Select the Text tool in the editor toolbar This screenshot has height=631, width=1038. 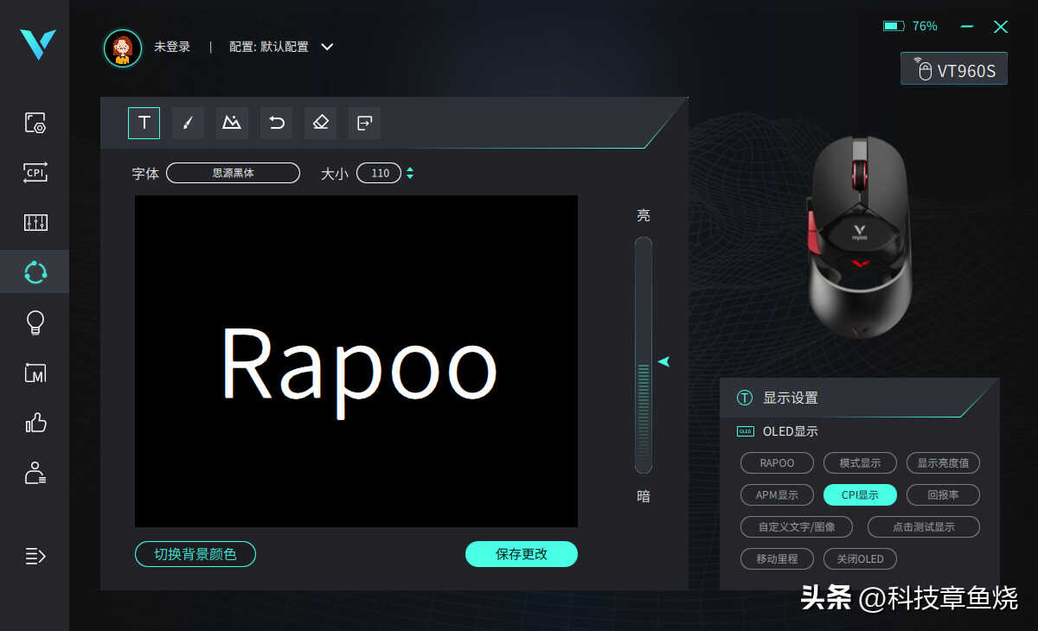coord(144,123)
